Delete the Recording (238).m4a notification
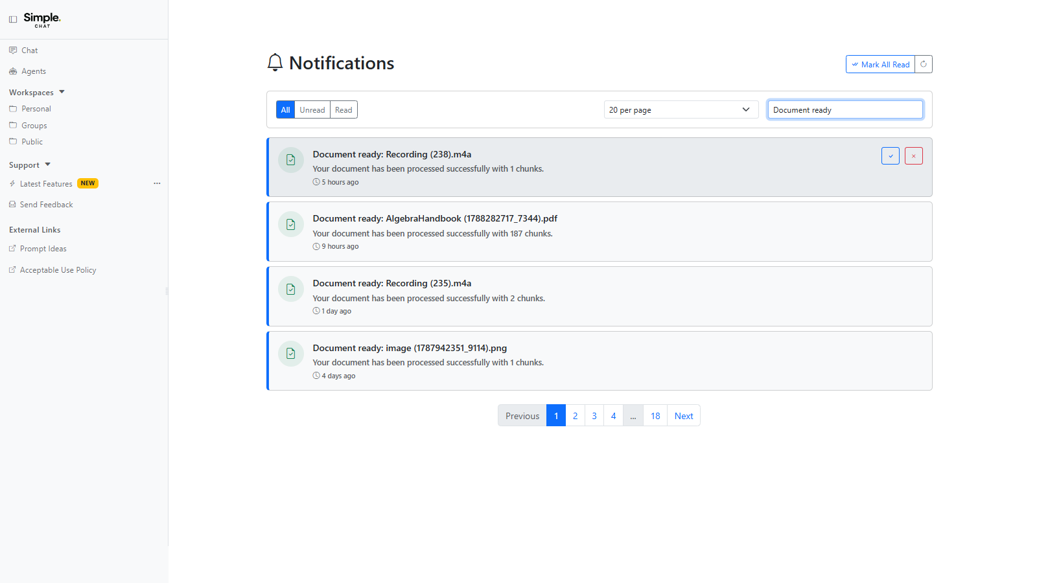The image size is (1037, 583). 914,156
